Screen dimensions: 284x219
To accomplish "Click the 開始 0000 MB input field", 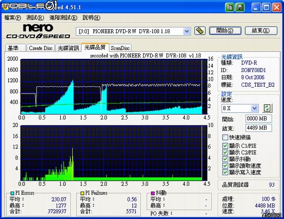I will (259, 119).
